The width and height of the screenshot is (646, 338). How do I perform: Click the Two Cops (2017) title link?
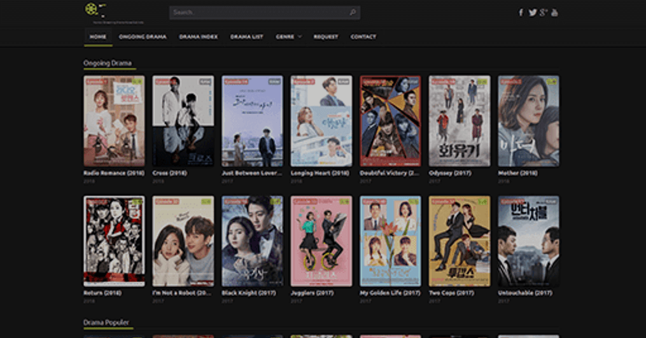point(451,293)
